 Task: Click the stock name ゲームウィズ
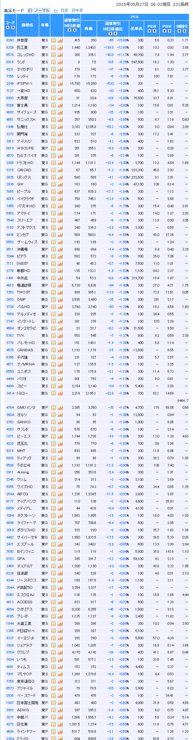click(27, 242)
